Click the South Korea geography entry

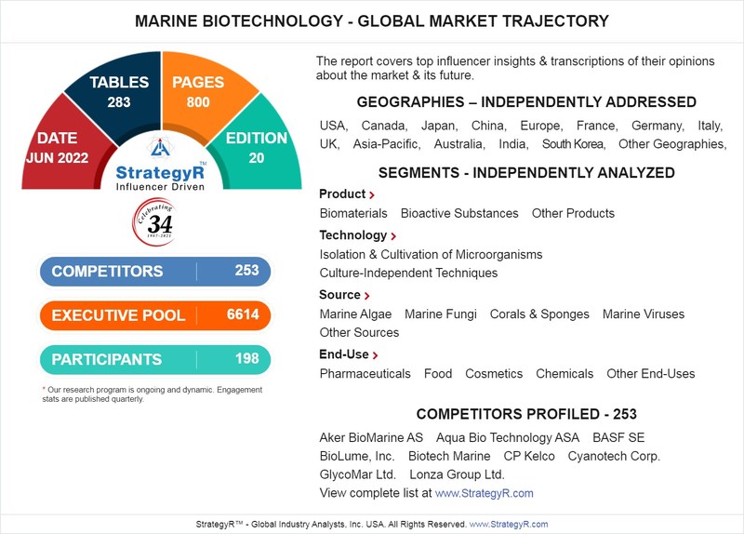click(573, 144)
